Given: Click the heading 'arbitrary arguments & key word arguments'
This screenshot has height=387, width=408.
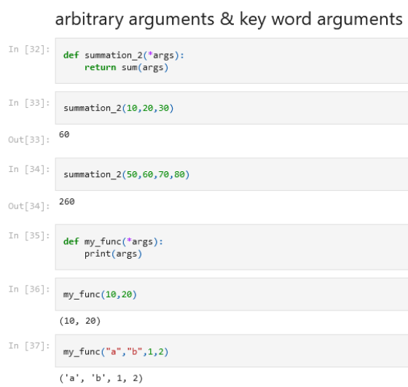Looking at the screenshot, I should 229,20.
